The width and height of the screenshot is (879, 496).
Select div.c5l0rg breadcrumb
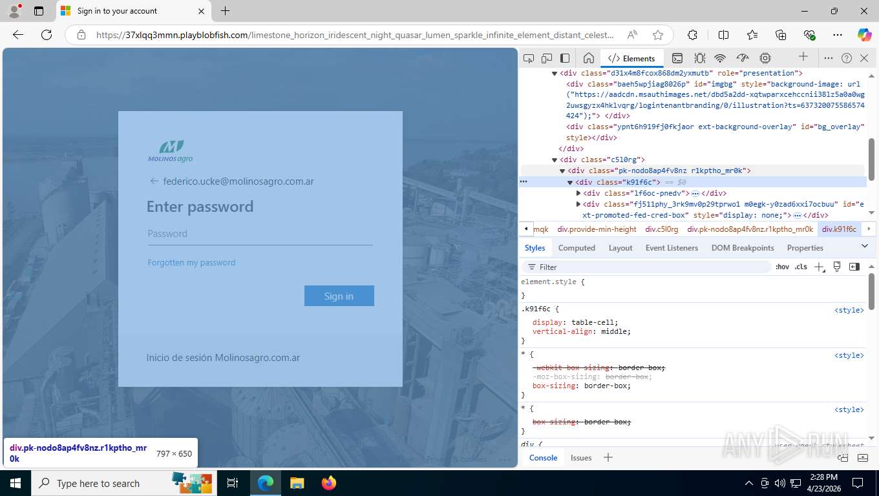(x=662, y=229)
